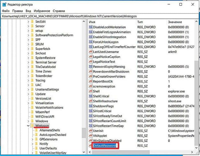
Task: Click the ReportBootOk string icon
Action: point(91,81)
